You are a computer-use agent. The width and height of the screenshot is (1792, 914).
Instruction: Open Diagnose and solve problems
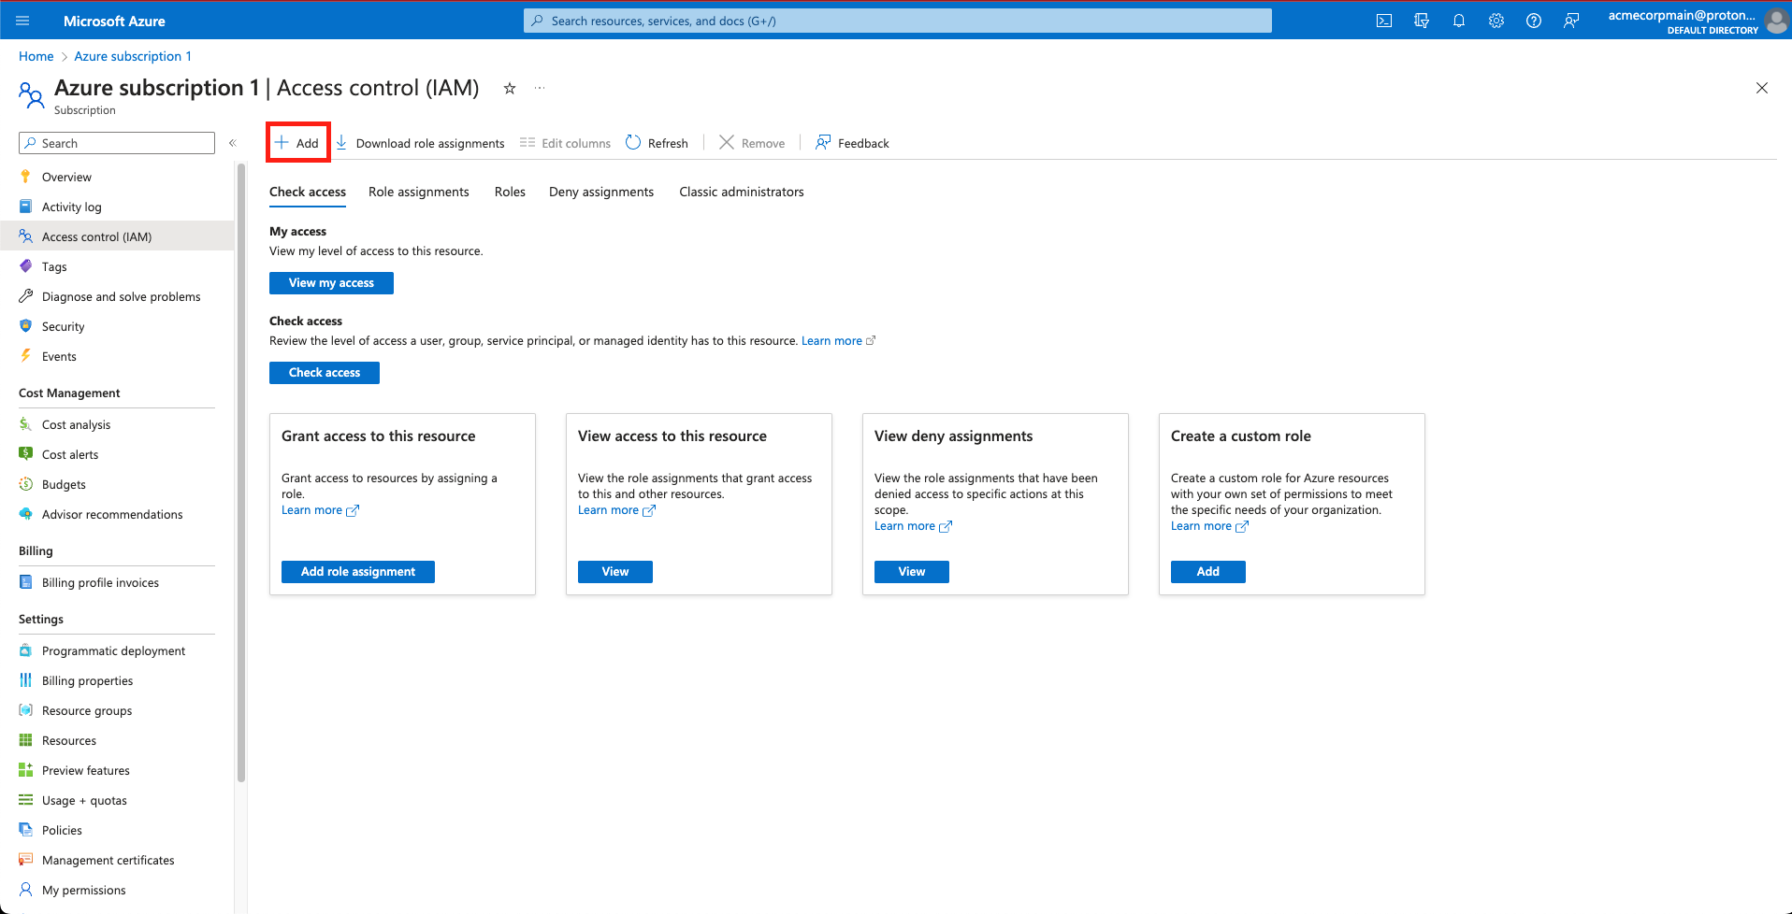coord(117,296)
